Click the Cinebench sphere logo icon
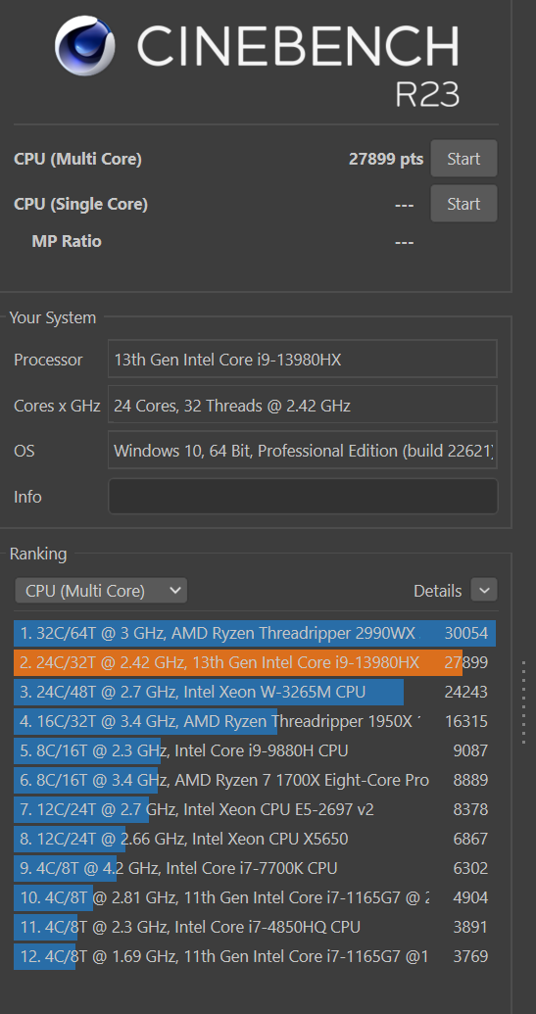 (x=84, y=46)
